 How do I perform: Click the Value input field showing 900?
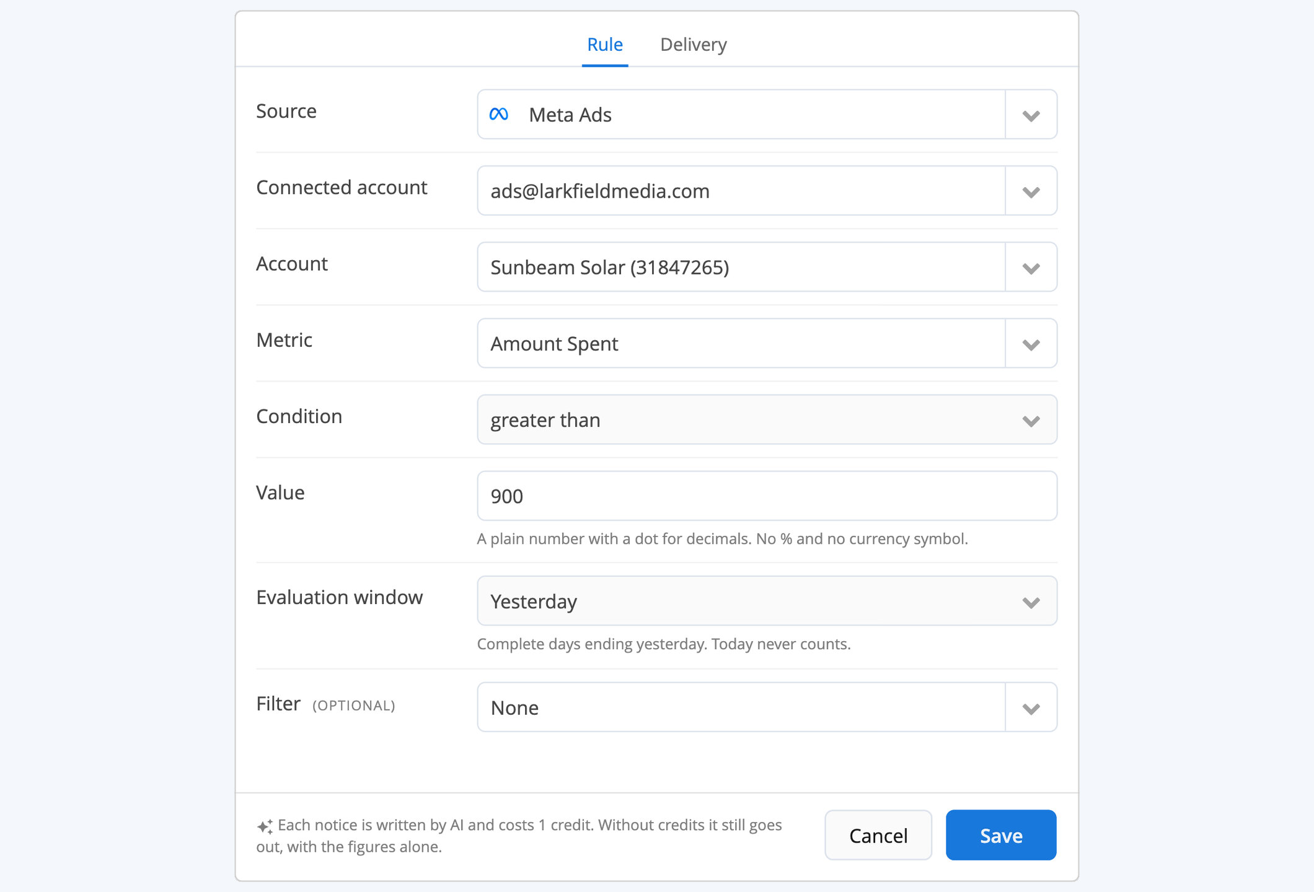click(x=767, y=496)
